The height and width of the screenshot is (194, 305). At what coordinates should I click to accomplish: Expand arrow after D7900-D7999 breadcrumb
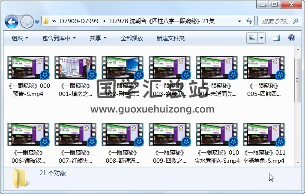[105, 21]
